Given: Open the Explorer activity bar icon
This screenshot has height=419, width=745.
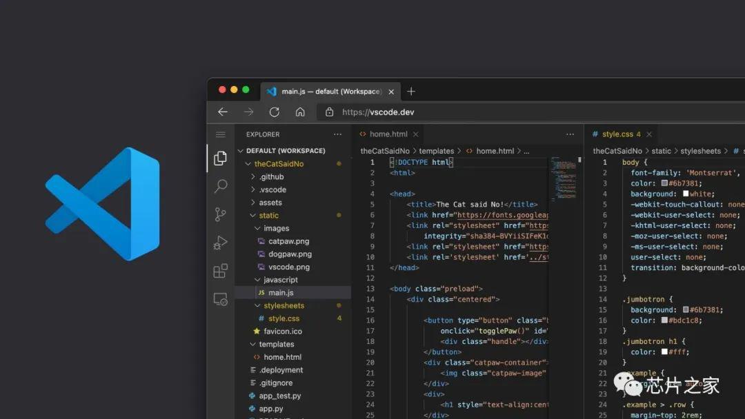Looking at the screenshot, I should (220, 158).
